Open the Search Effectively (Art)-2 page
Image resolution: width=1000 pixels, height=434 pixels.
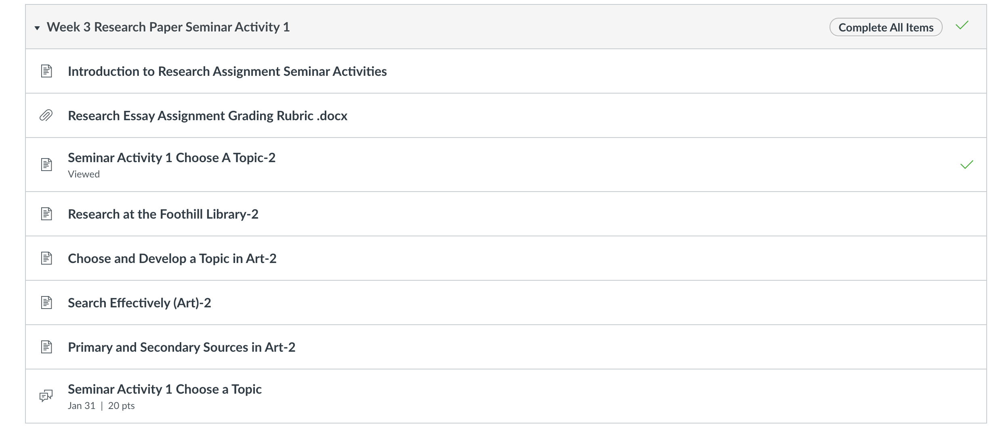(139, 303)
